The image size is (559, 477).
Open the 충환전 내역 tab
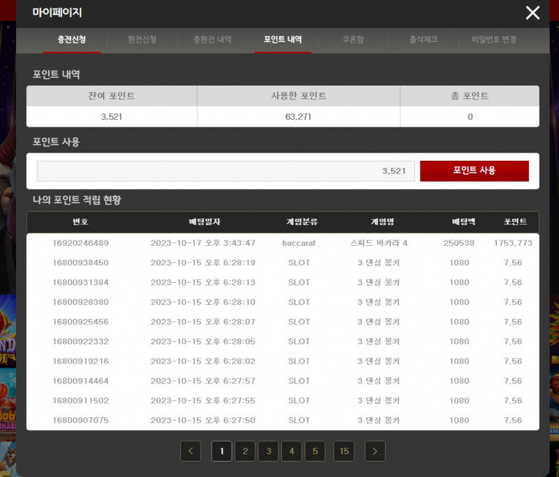point(212,40)
